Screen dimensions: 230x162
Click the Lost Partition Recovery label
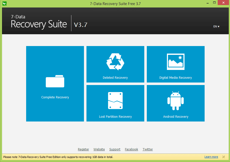(x=115, y=117)
